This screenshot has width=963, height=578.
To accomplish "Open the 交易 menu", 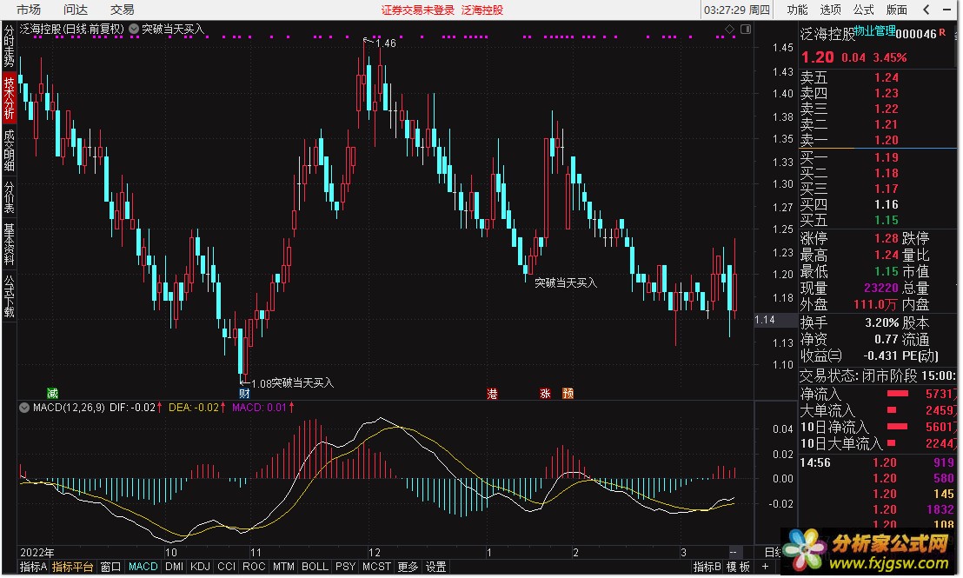I will 123,10.
